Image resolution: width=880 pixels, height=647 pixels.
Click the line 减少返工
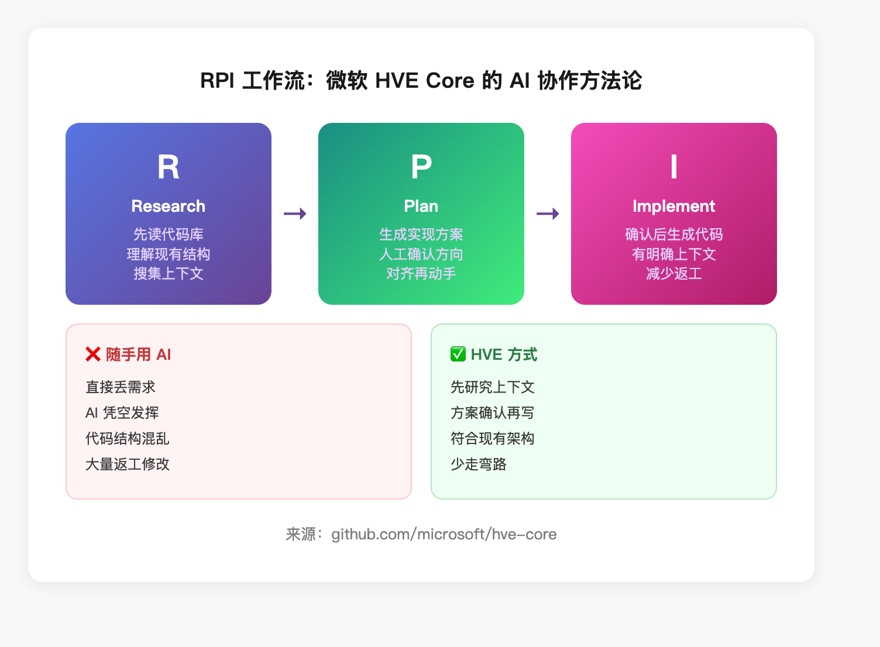pyautogui.click(x=674, y=274)
